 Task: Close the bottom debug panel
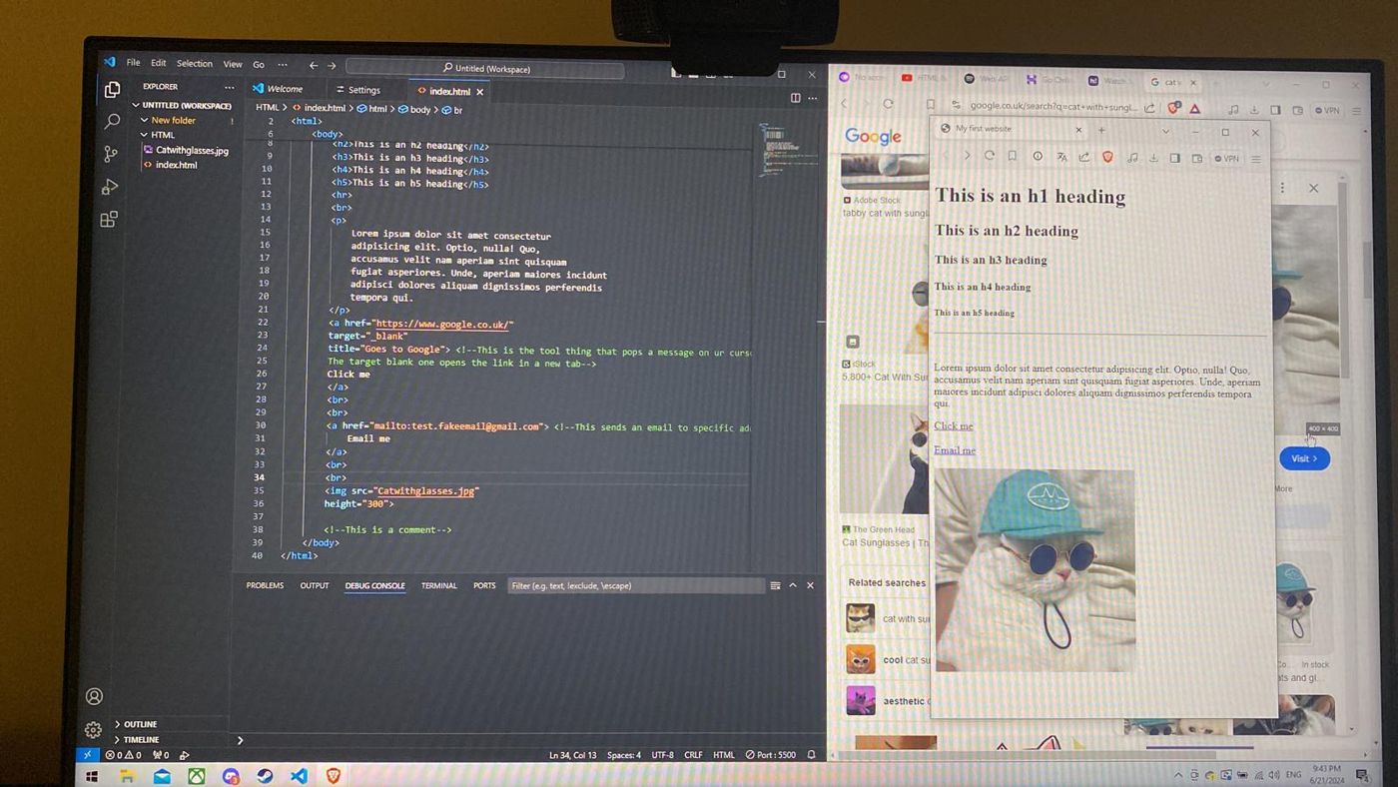pyautogui.click(x=810, y=585)
